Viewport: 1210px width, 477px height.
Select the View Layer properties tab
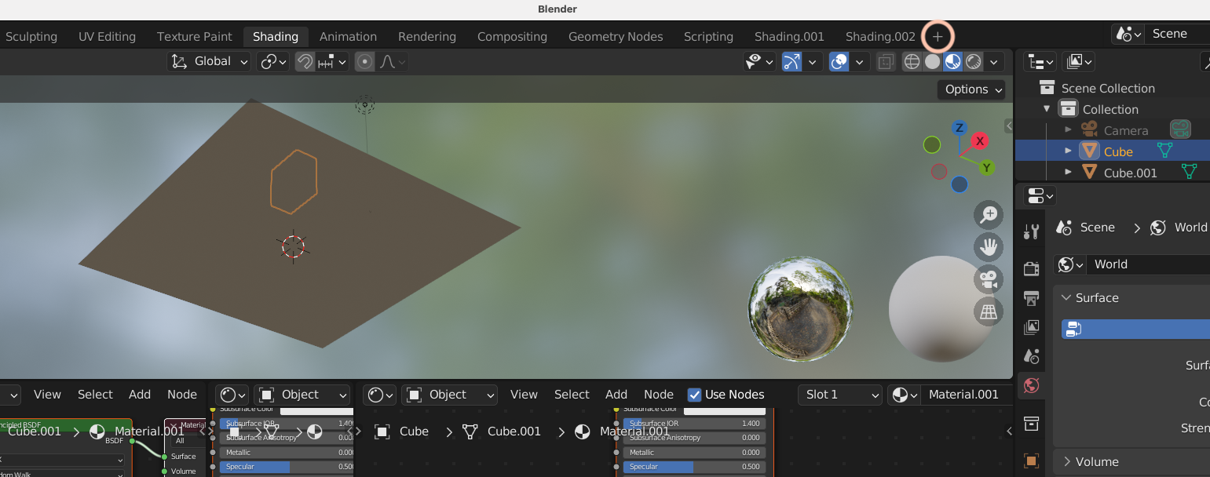tap(1031, 327)
